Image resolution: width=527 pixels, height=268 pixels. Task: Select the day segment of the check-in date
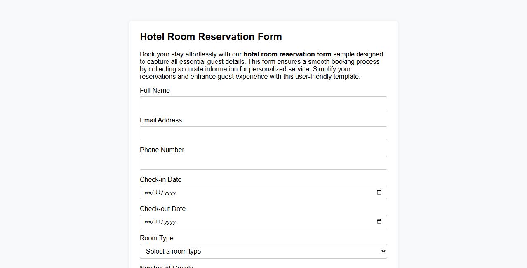point(158,192)
